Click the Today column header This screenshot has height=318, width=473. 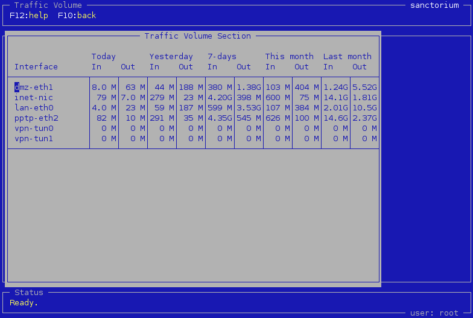pyautogui.click(x=104, y=57)
